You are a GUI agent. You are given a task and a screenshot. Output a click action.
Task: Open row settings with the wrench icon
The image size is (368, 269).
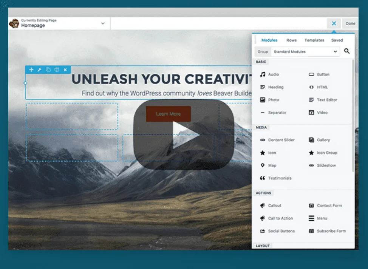coord(39,70)
